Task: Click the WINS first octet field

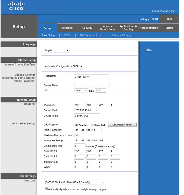Action: tap(79, 167)
